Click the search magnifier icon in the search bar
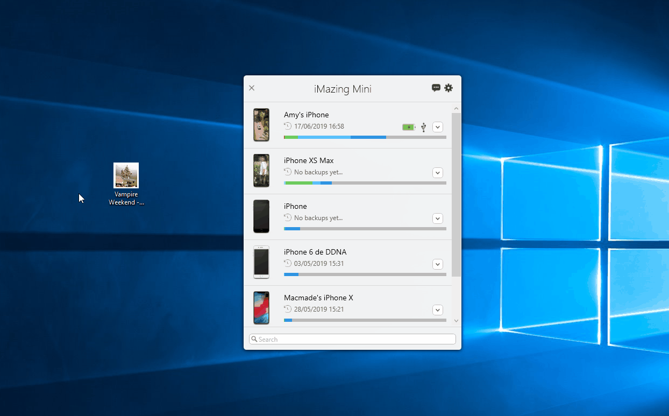The width and height of the screenshot is (669, 416). (254, 339)
